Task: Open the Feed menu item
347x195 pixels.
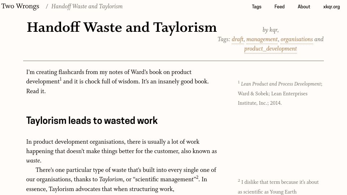Action: coord(279,6)
